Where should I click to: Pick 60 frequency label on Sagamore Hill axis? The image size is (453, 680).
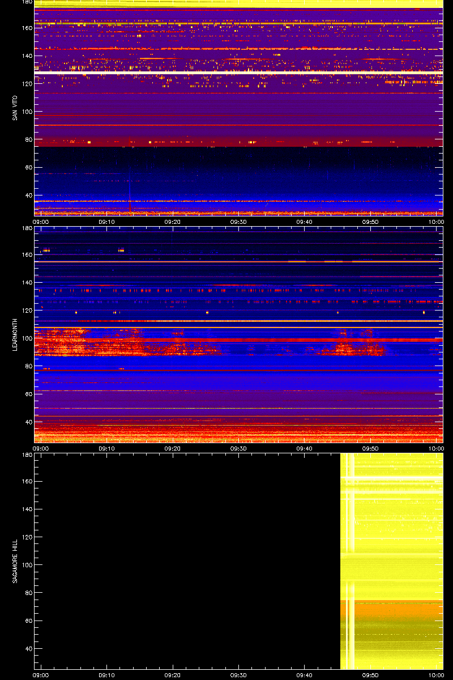pos(28,620)
